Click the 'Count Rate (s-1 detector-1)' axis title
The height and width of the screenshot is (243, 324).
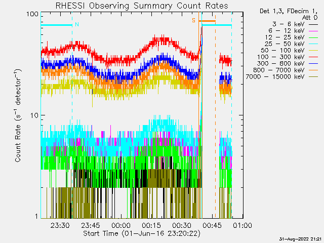coord(18,115)
